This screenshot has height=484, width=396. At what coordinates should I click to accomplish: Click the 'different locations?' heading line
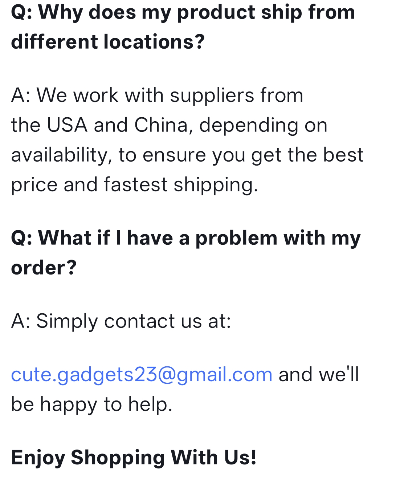point(108,42)
